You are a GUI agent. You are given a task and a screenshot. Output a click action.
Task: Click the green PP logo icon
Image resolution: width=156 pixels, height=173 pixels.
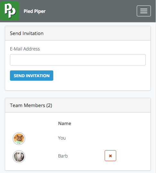click(10, 11)
